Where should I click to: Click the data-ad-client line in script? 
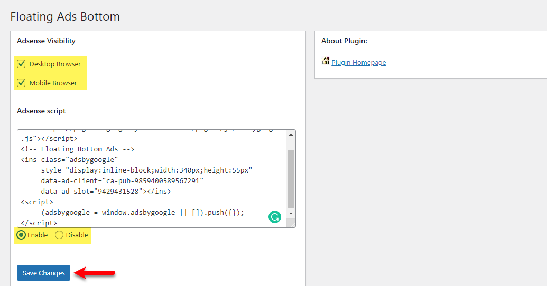[x=122, y=181]
